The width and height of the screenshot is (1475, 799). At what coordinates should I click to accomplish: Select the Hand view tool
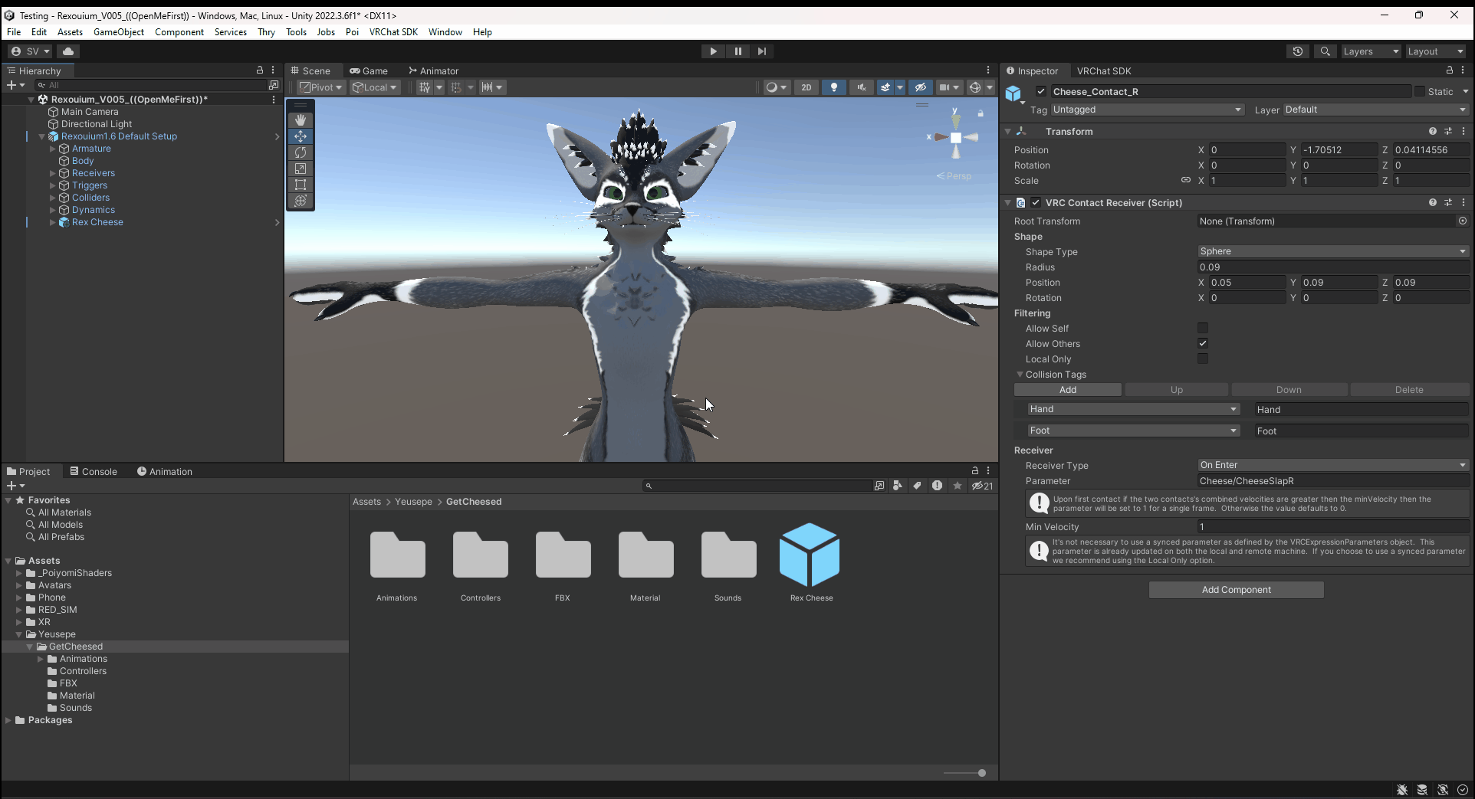pos(301,120)
